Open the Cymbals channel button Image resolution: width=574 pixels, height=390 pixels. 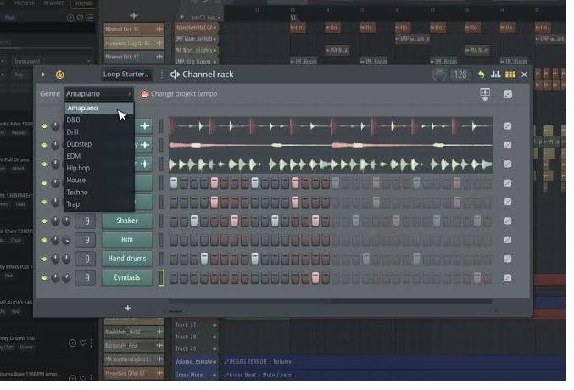pyautogui.click(x=127, y=277)
